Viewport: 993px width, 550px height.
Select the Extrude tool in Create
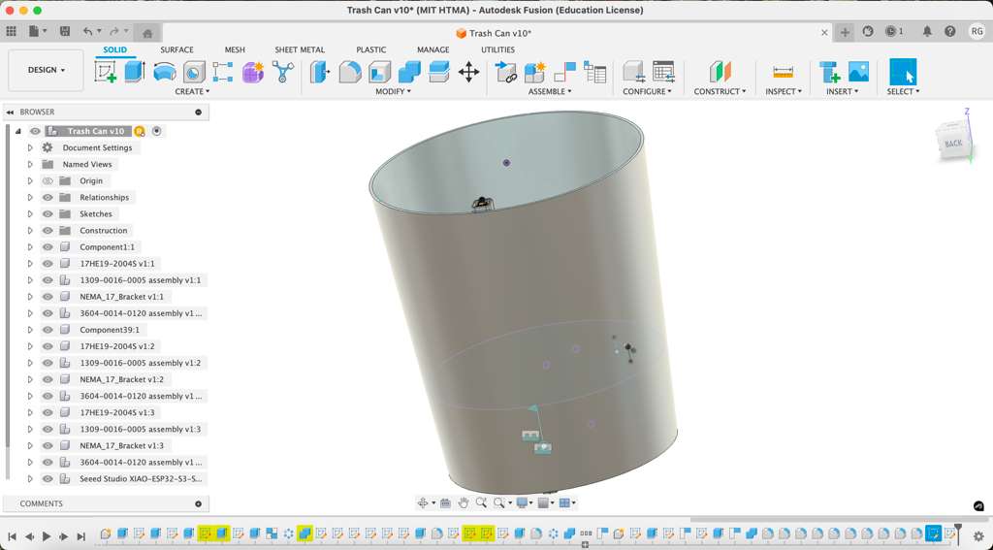[x=135, y=72]
